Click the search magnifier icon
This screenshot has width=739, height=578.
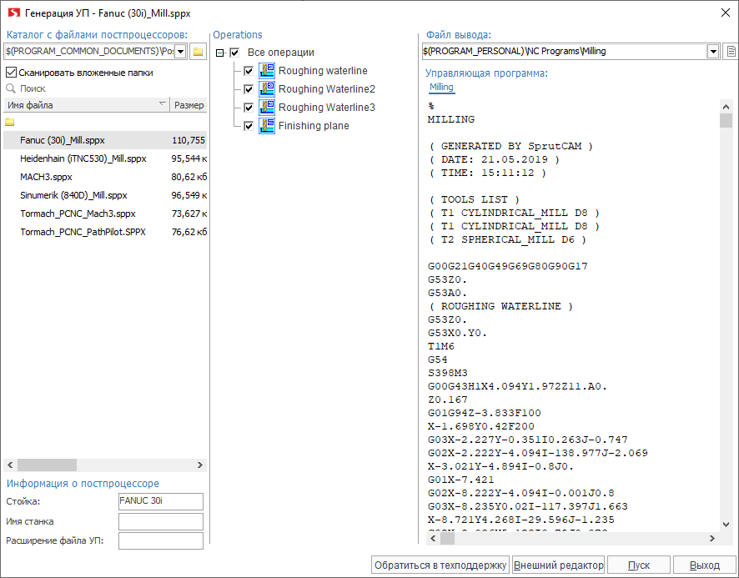point(11,88)
